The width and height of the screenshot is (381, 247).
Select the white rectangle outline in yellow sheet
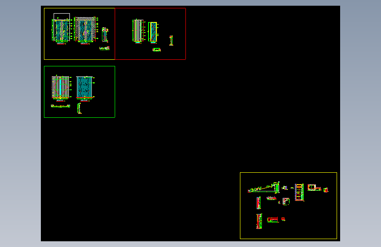point(62,27)
